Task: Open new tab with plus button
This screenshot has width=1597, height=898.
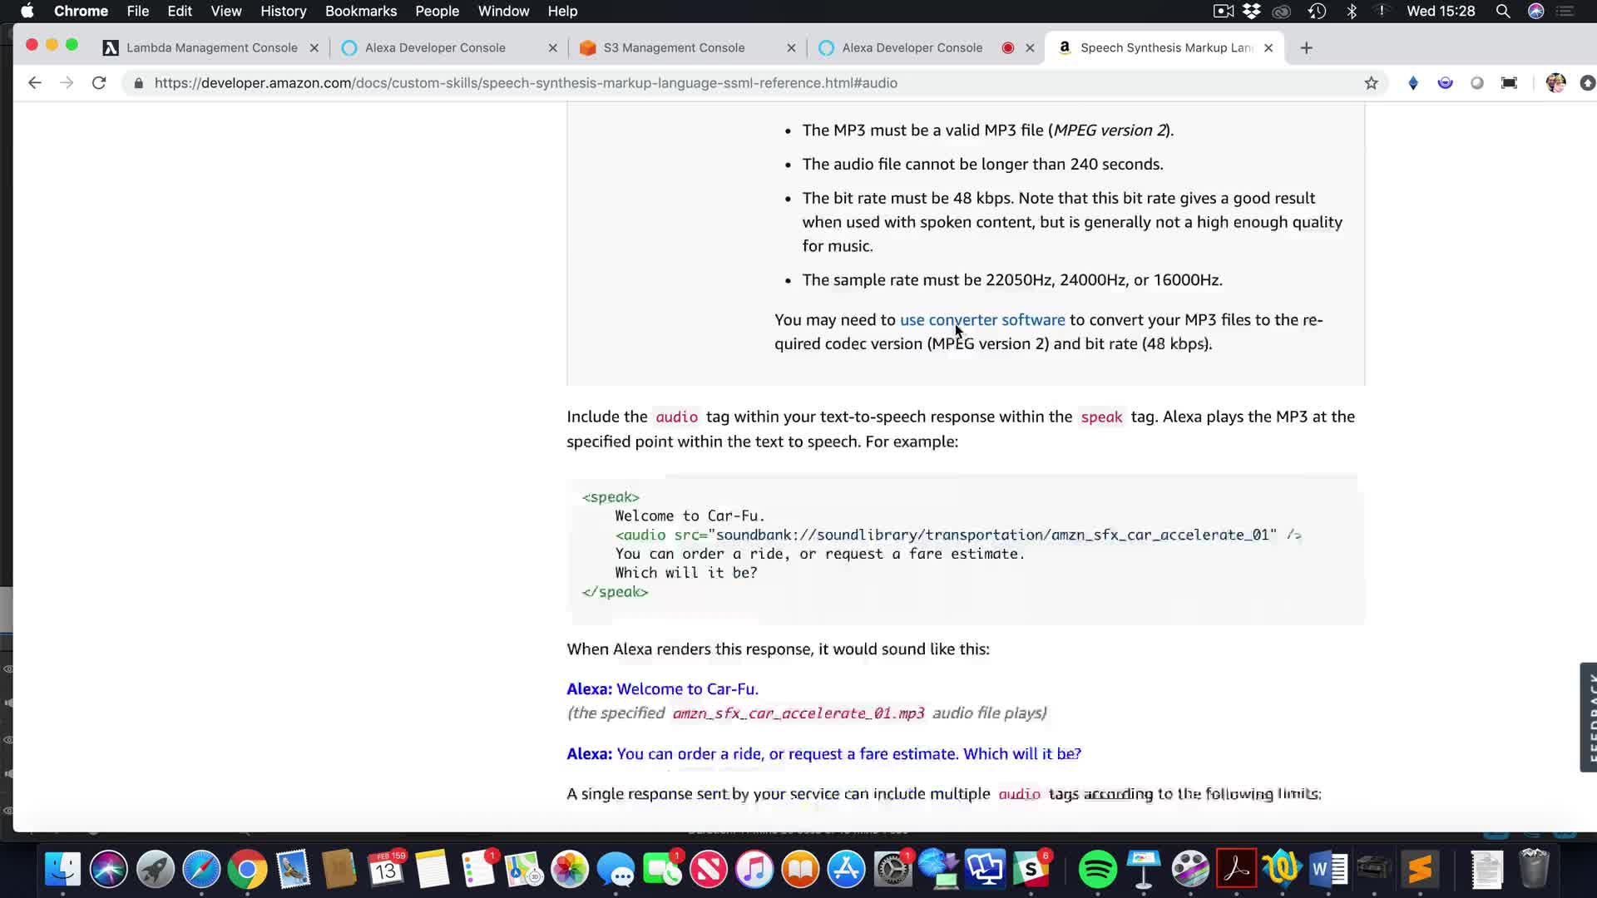Action: [x=1306, y=47]
